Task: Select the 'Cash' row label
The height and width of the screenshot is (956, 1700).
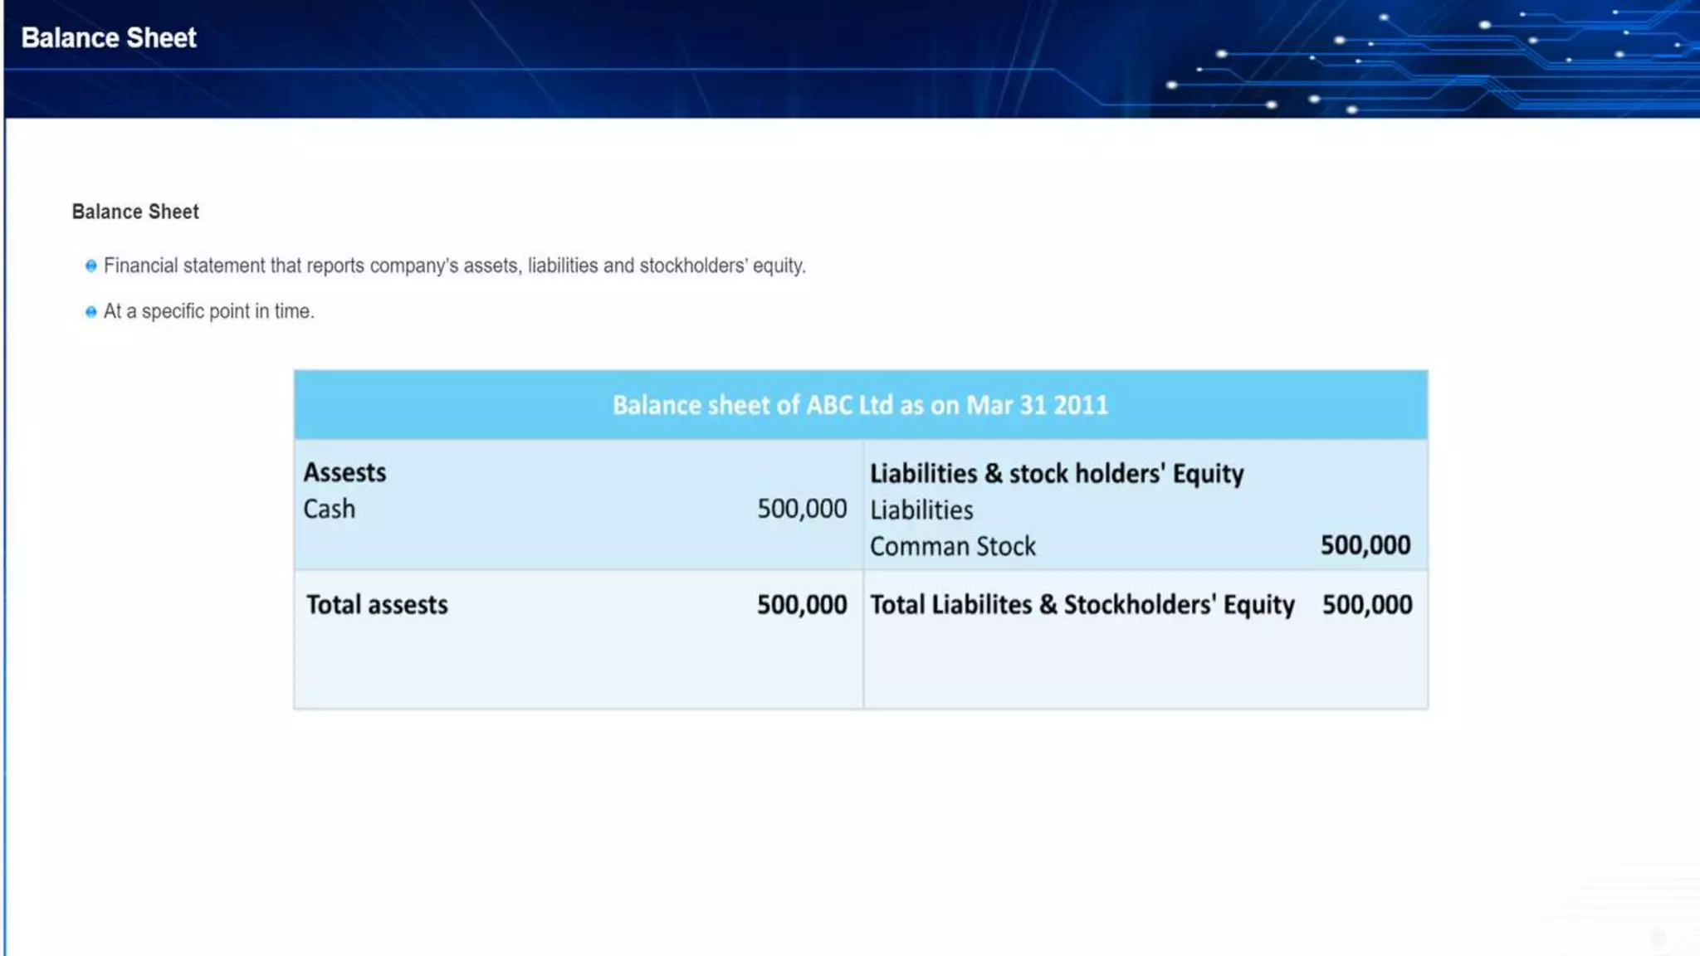Action: tap(329, 509)
